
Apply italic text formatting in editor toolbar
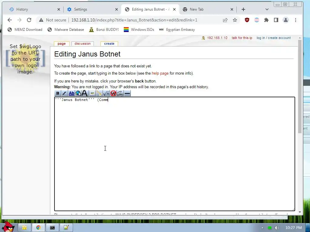64,93
